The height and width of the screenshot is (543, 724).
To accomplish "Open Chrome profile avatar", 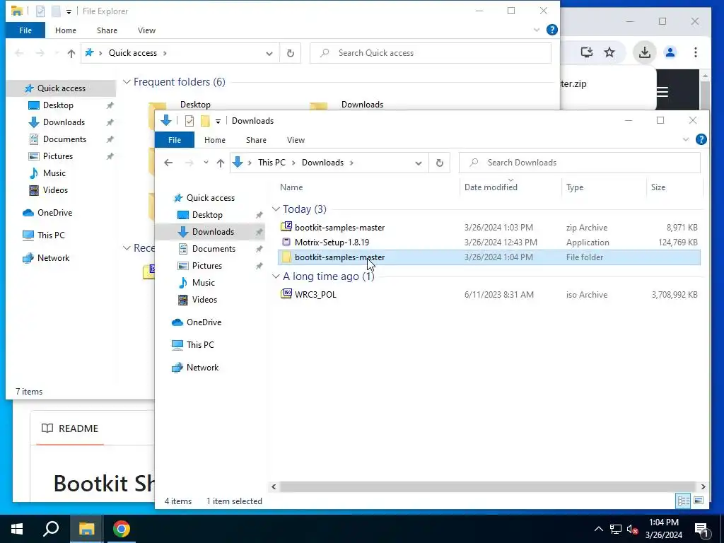I will tap(670, 52).
